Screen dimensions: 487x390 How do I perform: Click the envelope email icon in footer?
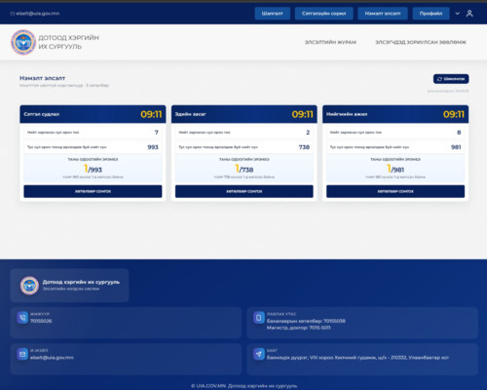click(22, 354)
